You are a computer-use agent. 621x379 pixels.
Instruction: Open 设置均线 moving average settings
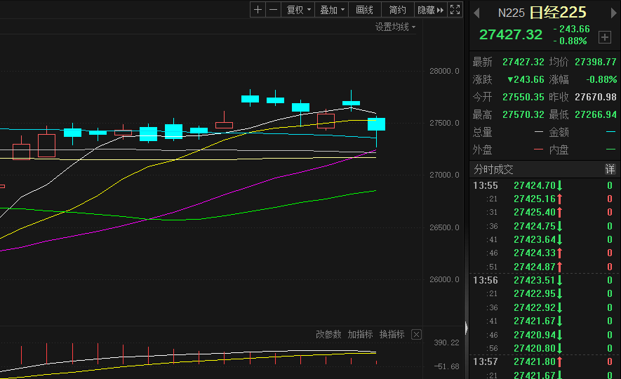(395, 27)
